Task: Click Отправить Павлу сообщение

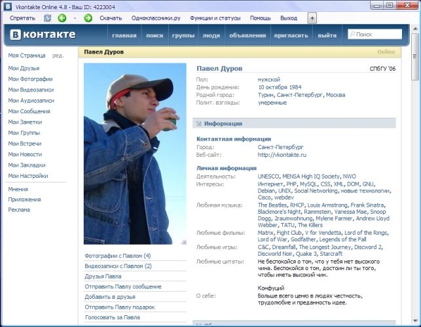Action: click(123, 286)
